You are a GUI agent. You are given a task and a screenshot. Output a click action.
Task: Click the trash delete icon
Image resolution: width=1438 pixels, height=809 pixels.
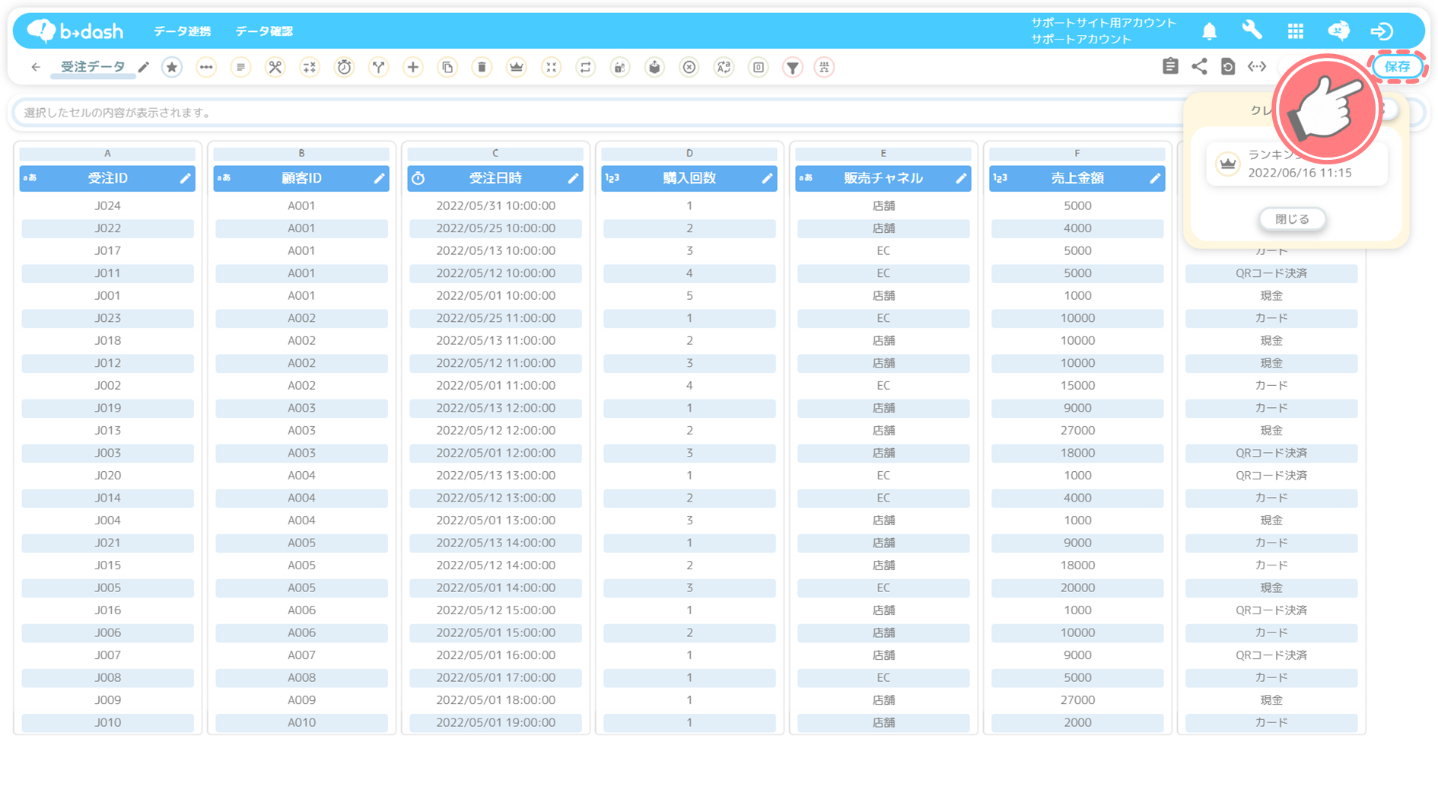[482, 67]
